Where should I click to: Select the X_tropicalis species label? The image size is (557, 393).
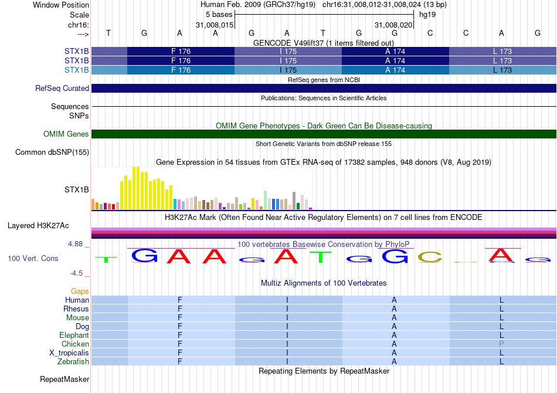69,353
